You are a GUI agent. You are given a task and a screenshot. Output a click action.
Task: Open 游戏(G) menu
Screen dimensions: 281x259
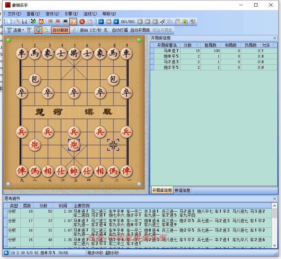[x=52, y=14]
